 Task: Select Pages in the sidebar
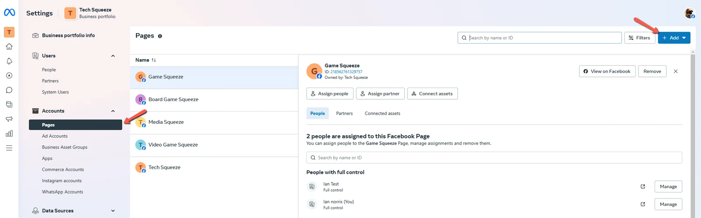tap(75, 125)
